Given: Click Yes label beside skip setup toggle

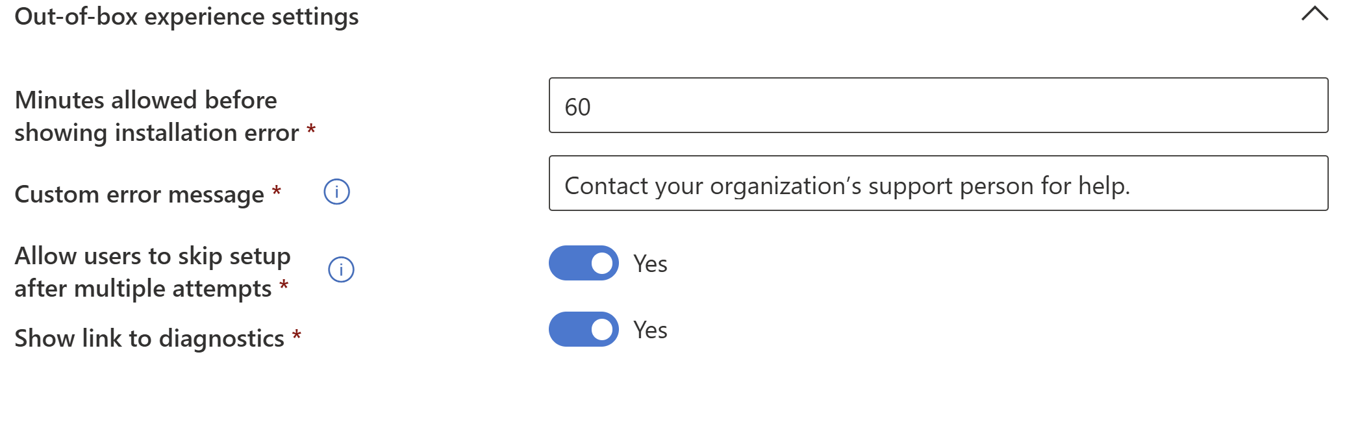Looking at the screenshot, I should point(650,264).
